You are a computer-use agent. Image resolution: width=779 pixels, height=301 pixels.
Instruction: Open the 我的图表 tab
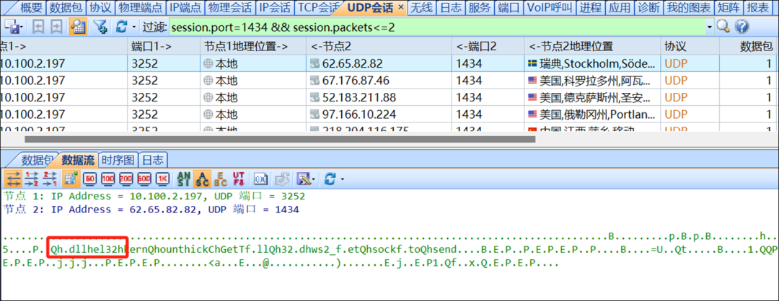click(687, 7)
